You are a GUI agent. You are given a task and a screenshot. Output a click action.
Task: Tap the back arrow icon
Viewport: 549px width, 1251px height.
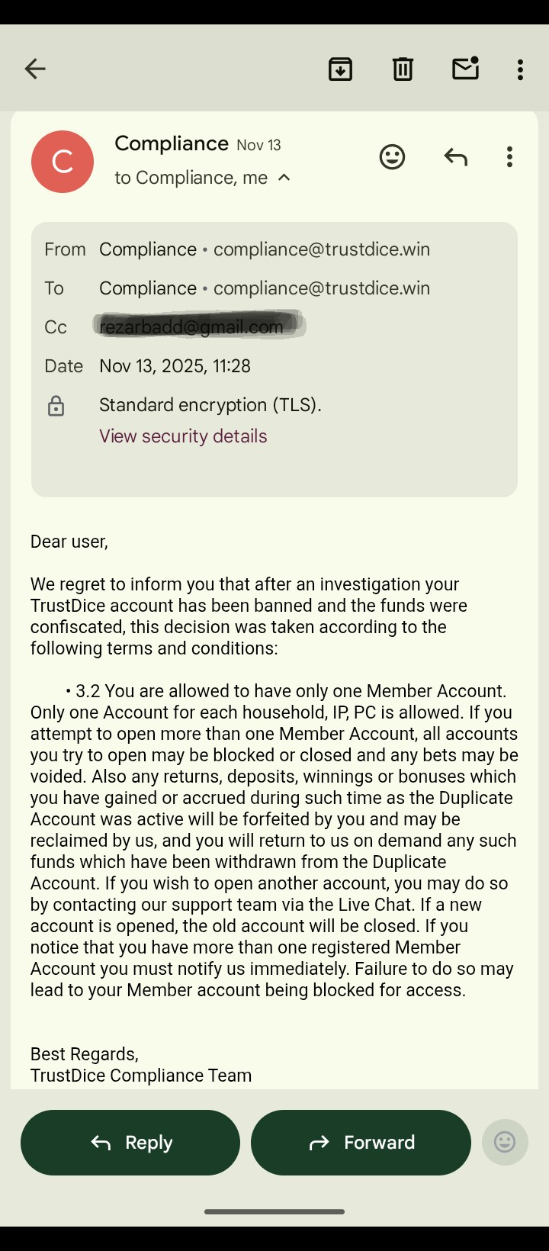click(35, 69)
